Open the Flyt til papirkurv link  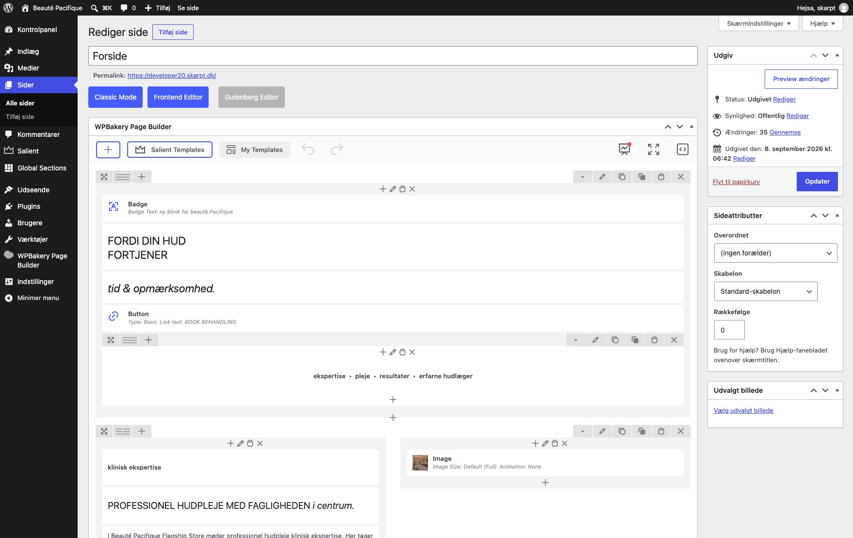pos(736,182)
